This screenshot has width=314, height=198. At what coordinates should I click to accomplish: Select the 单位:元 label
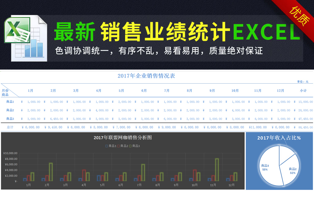303,82
